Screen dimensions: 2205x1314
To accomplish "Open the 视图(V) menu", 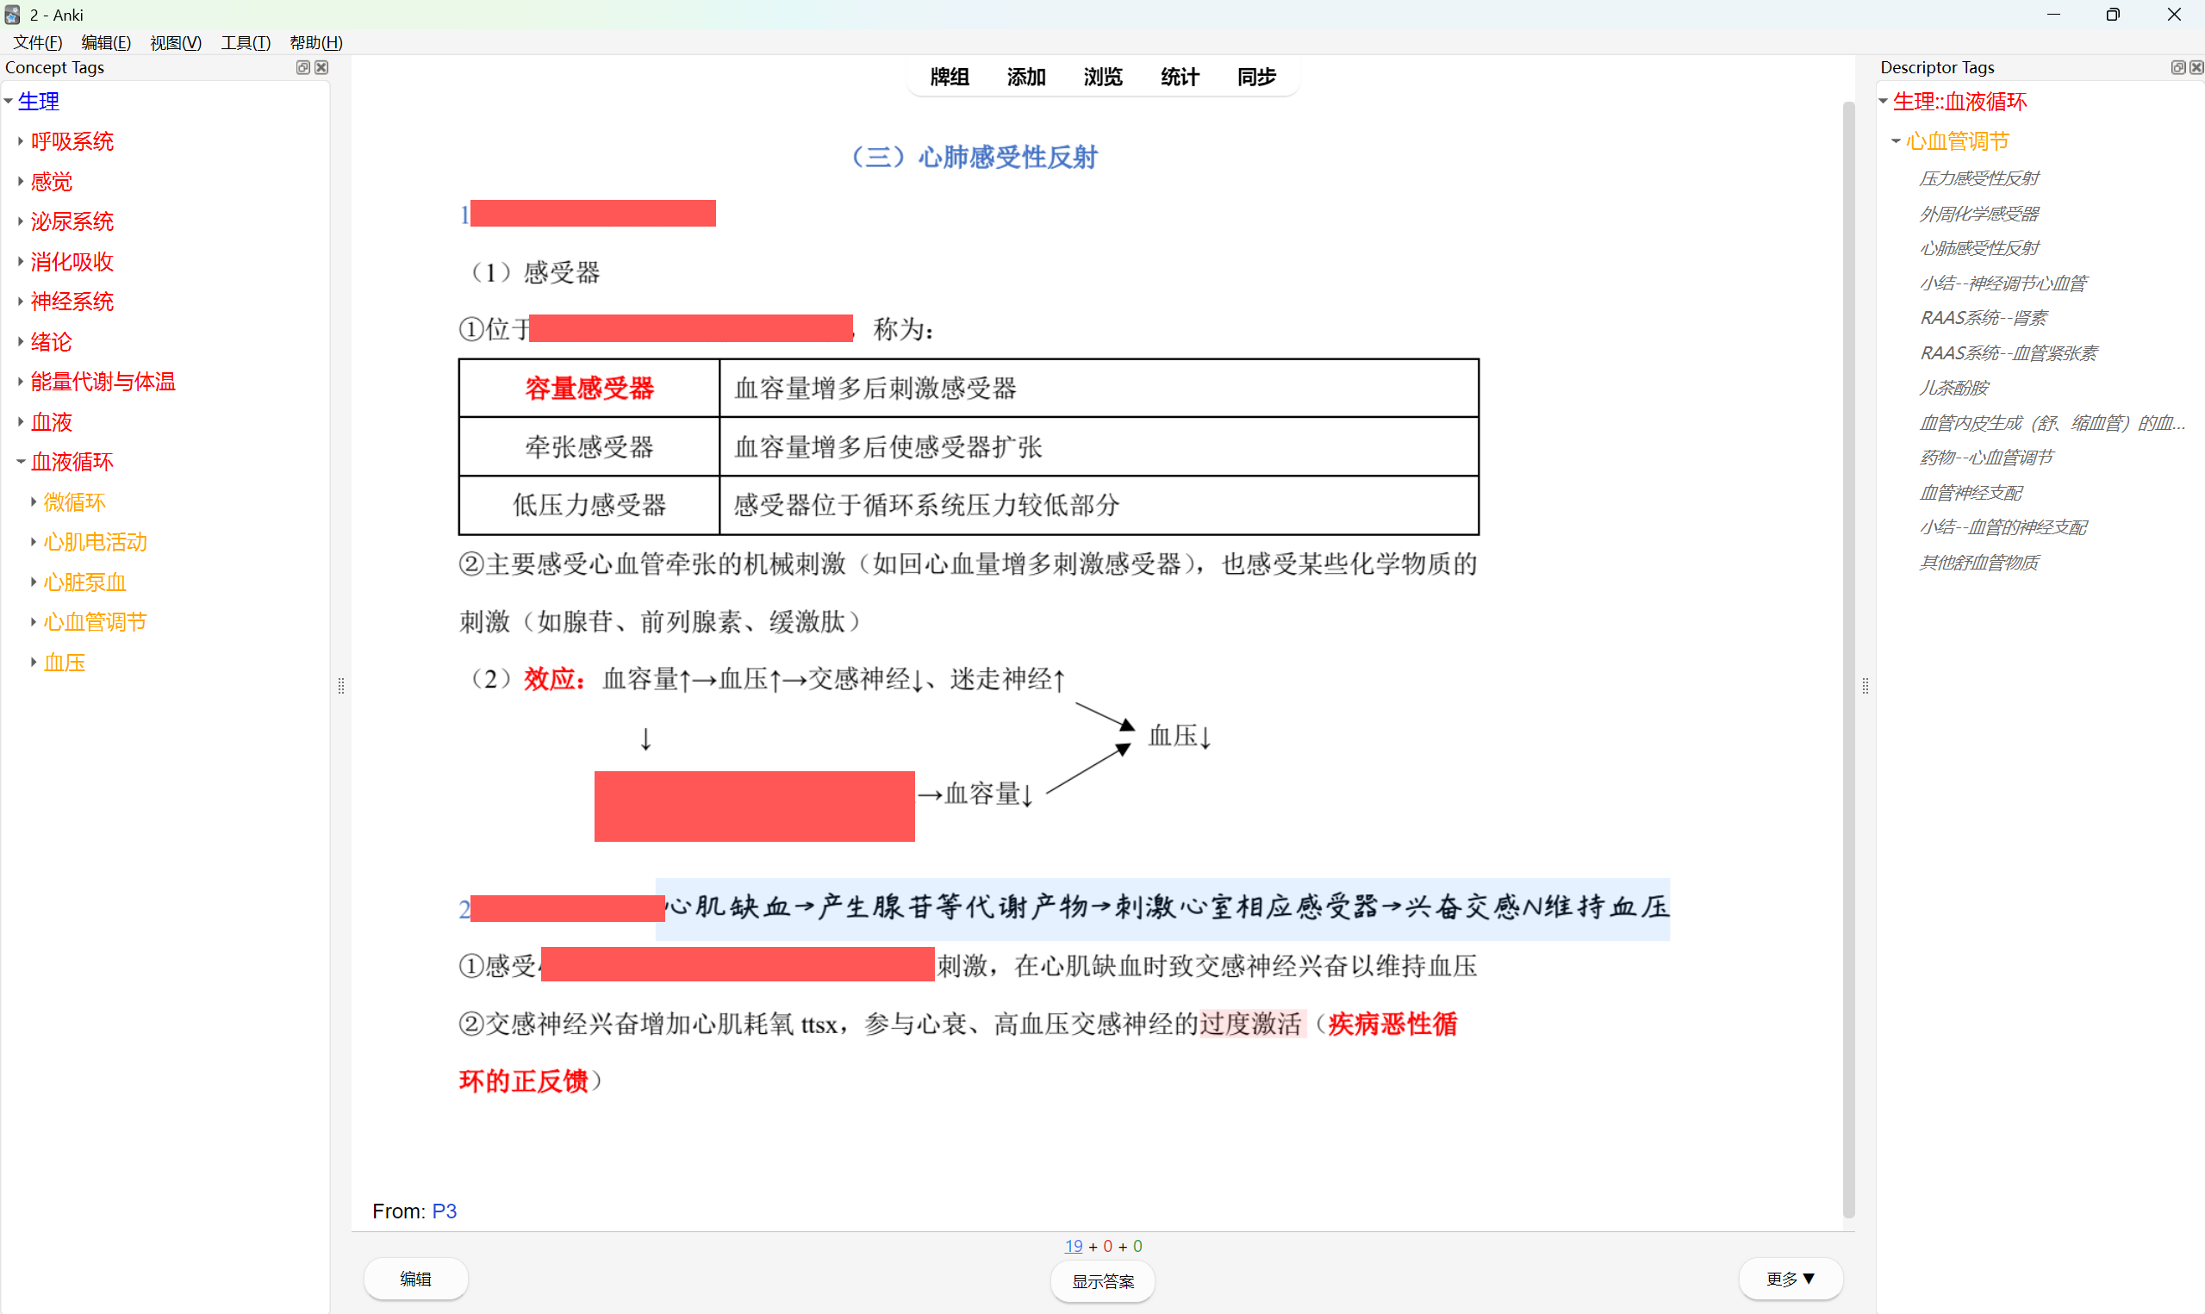I will pos(175,42).
